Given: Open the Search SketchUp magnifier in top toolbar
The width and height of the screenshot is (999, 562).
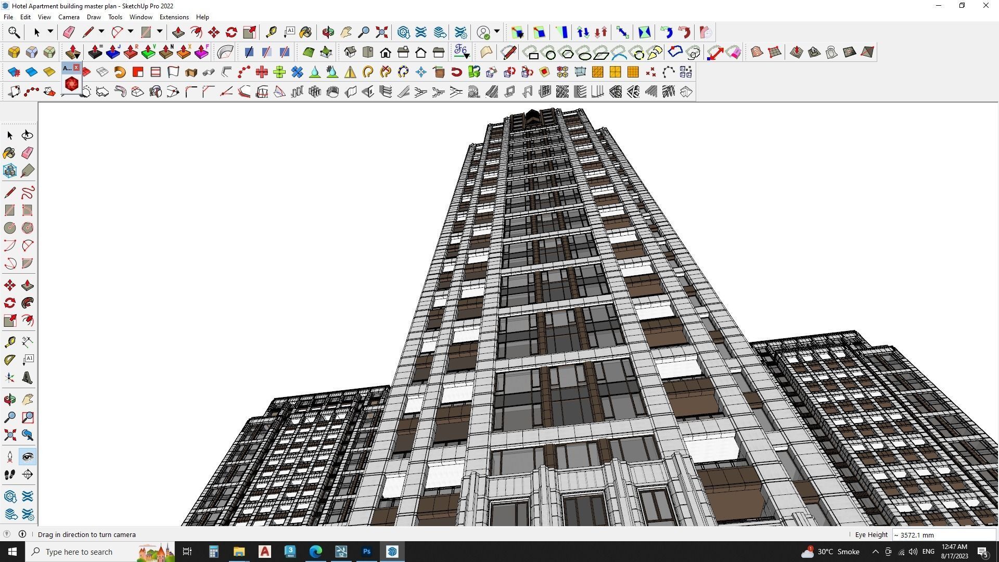Looking at the screenshot, I should [14, 32].
